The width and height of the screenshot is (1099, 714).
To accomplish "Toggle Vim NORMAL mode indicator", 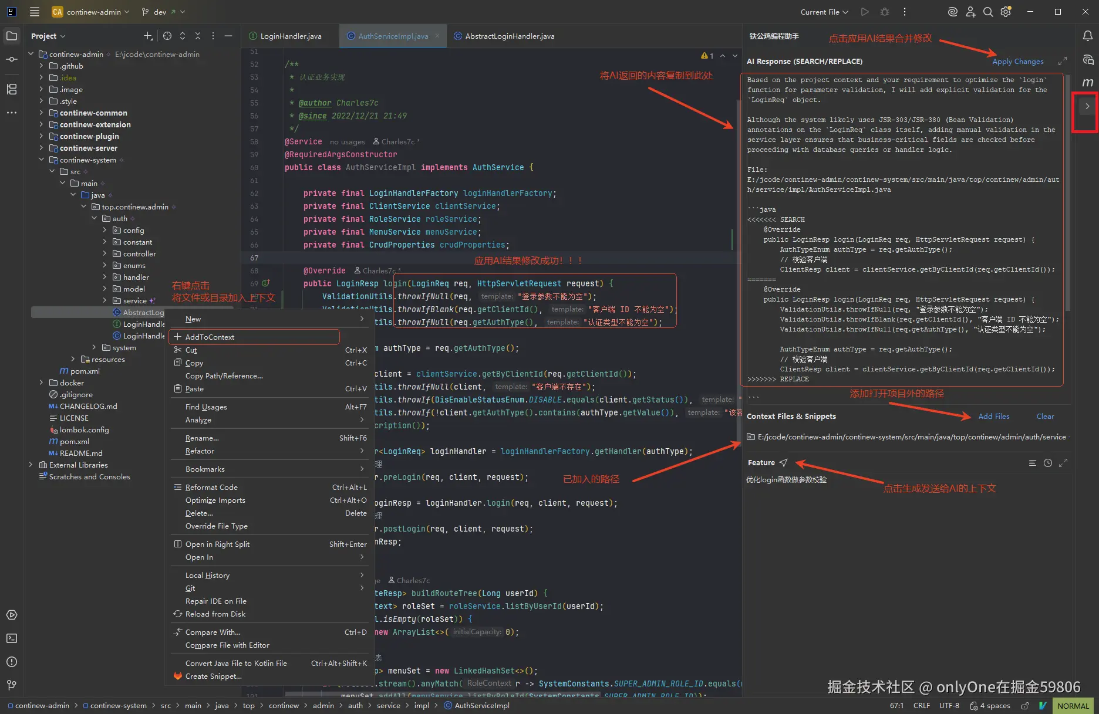I will click(1073, 706).
